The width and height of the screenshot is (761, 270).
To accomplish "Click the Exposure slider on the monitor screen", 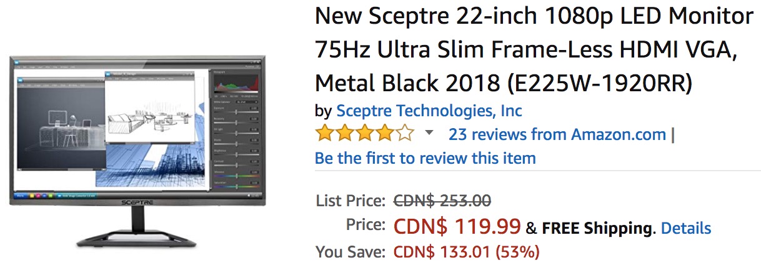I will click(236, 111).
